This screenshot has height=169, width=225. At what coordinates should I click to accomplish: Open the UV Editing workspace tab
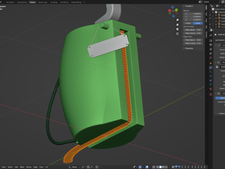[64, 2]
